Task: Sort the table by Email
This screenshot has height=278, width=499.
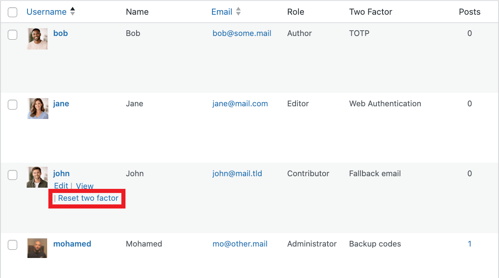Action: [222, 12]
